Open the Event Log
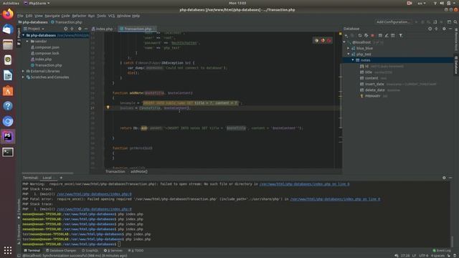Screen dimensions: 459x258 [442, 250]
